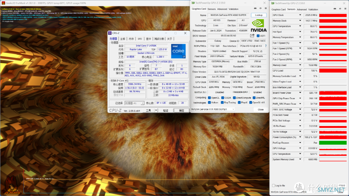Click GPU-Z Graphics Card window title icon

pos(193,3)
